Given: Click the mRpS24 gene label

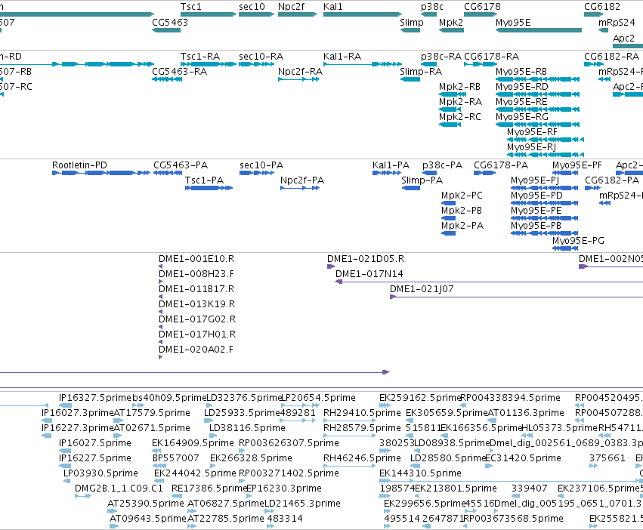Looking at the screenshot, I should click(617, 22).
